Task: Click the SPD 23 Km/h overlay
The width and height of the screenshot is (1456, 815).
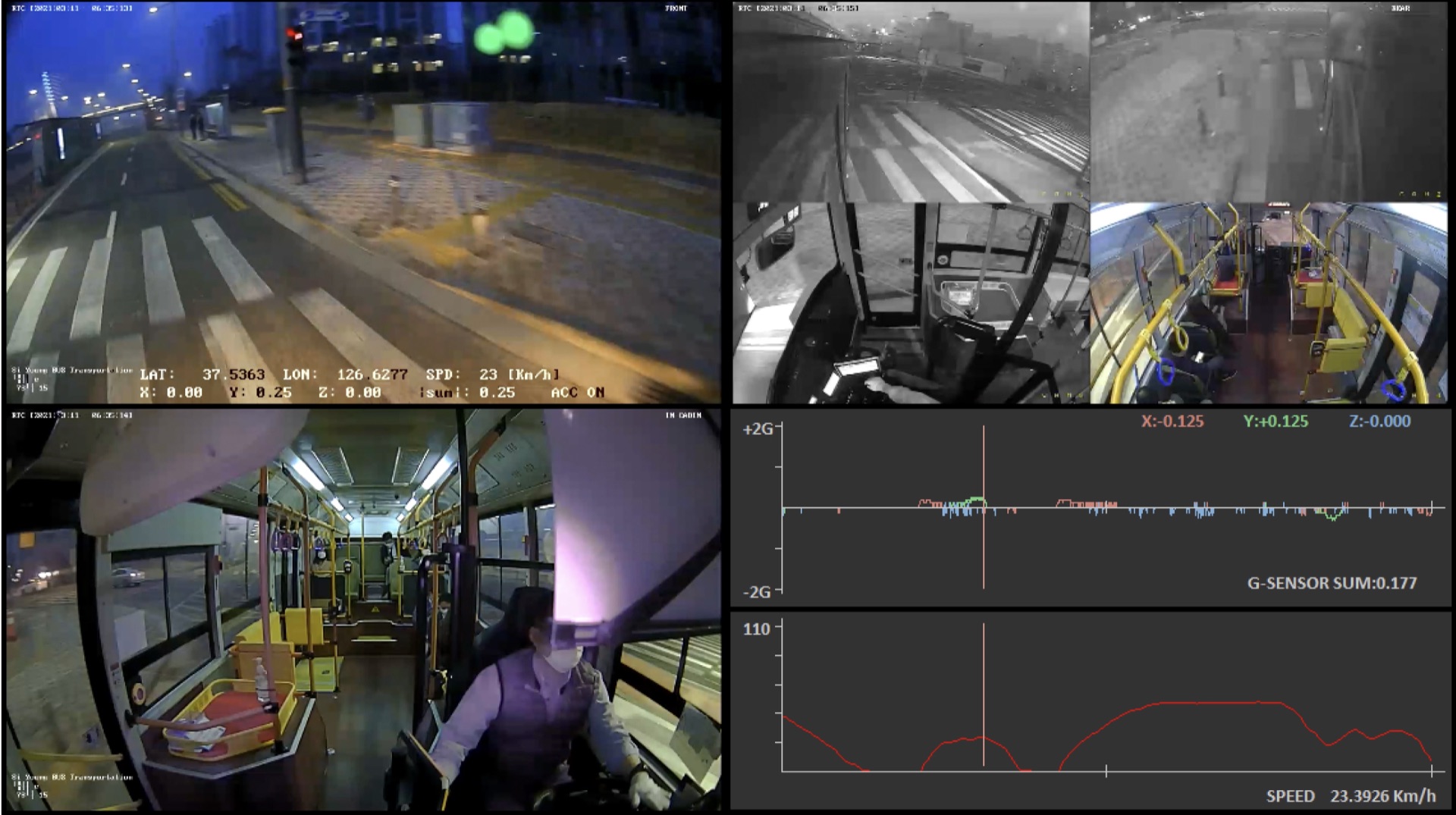Action: pos(493,374)
